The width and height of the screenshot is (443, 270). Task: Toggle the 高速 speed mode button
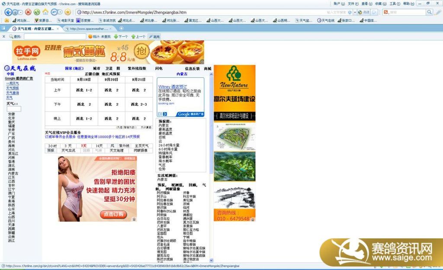point(364,12)
